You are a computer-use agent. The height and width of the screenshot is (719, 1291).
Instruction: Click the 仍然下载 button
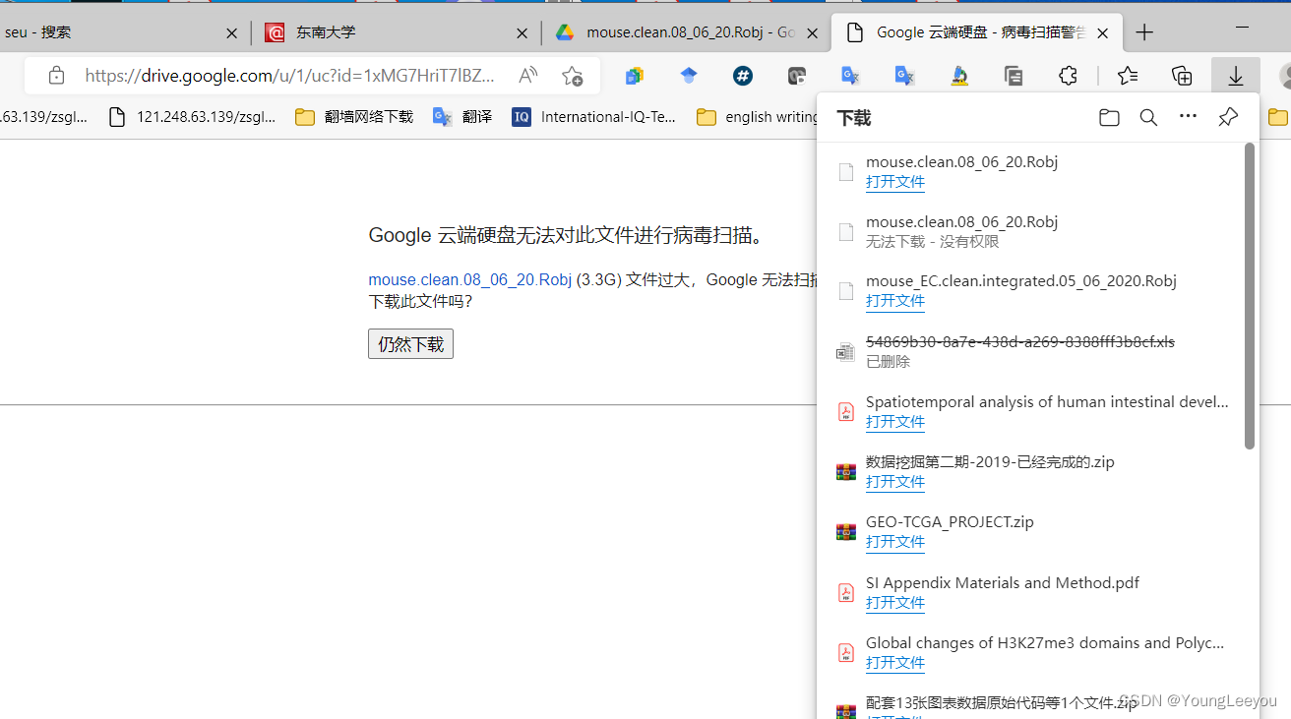pos(410,344)
